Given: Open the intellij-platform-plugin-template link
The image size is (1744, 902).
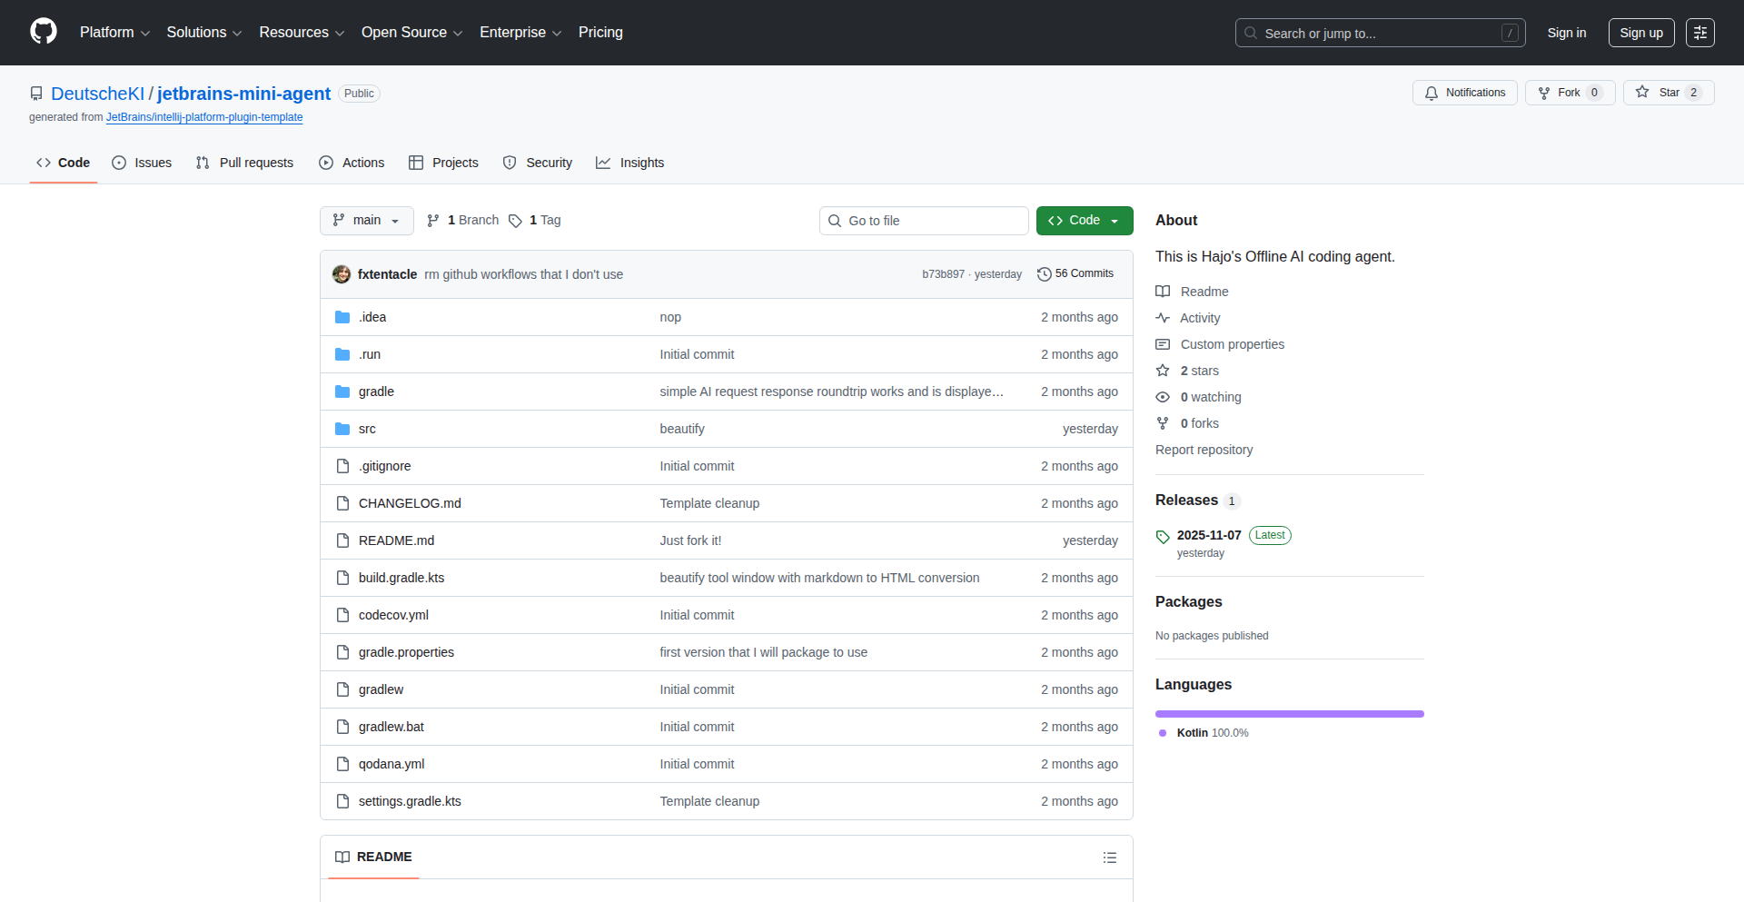Looking at the screenshot, I should 204,117.
